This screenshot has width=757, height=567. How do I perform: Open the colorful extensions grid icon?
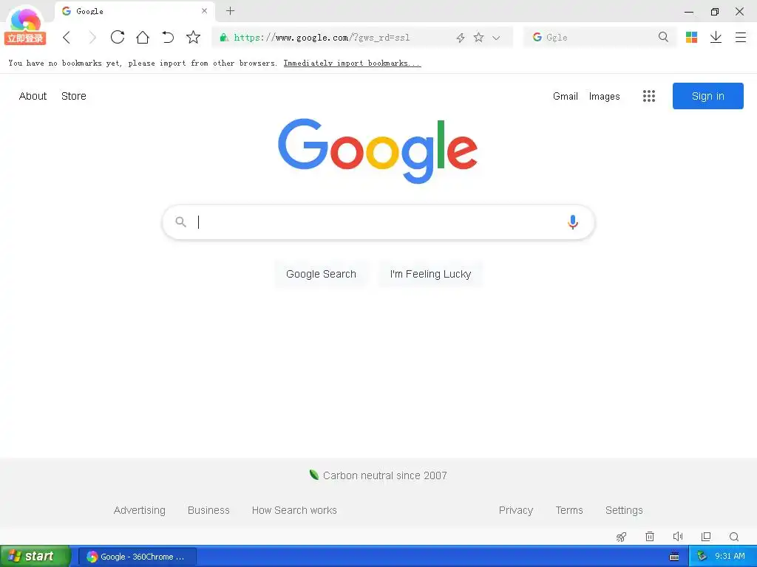691,37
